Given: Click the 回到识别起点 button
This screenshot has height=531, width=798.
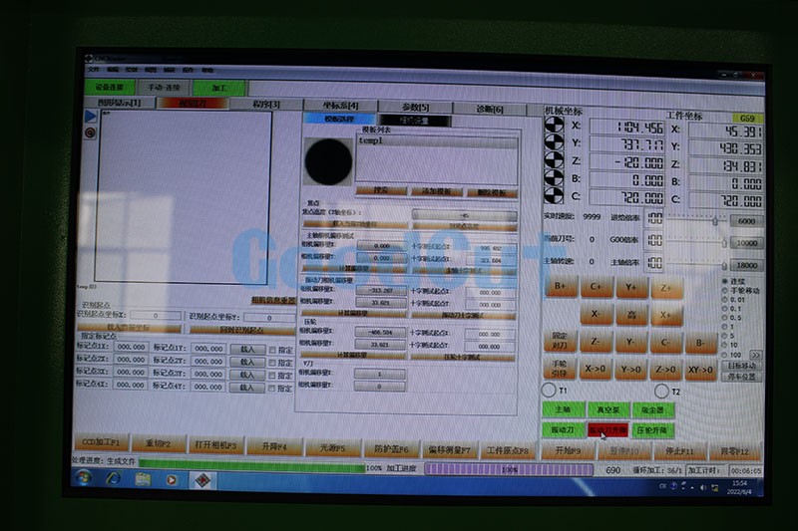Looking at the screenshot, I should pos(242,330).
